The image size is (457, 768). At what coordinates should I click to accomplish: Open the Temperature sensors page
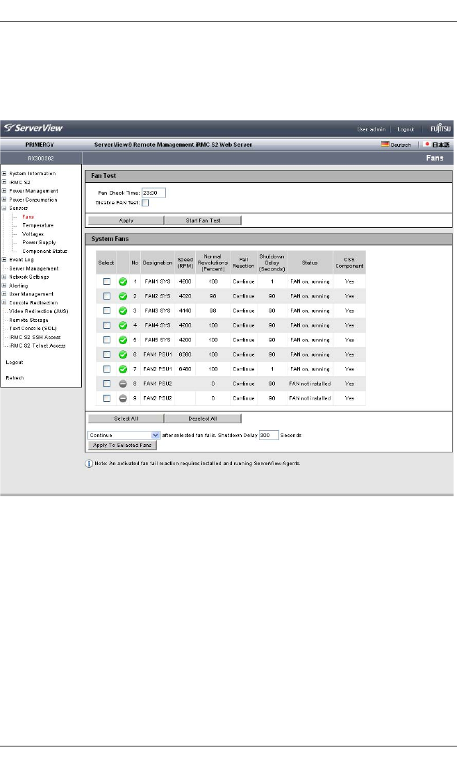tap(38, 225)
